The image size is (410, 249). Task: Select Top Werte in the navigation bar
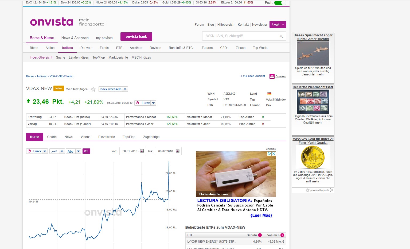pos(260,48)
